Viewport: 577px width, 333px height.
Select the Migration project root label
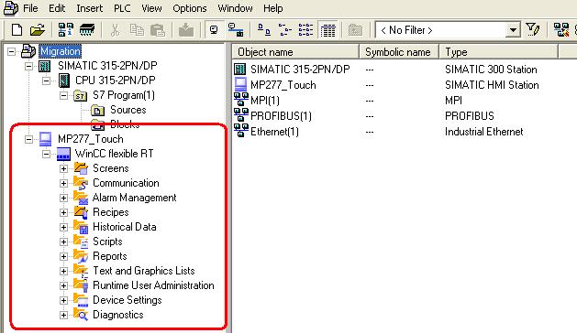[60, 51]
